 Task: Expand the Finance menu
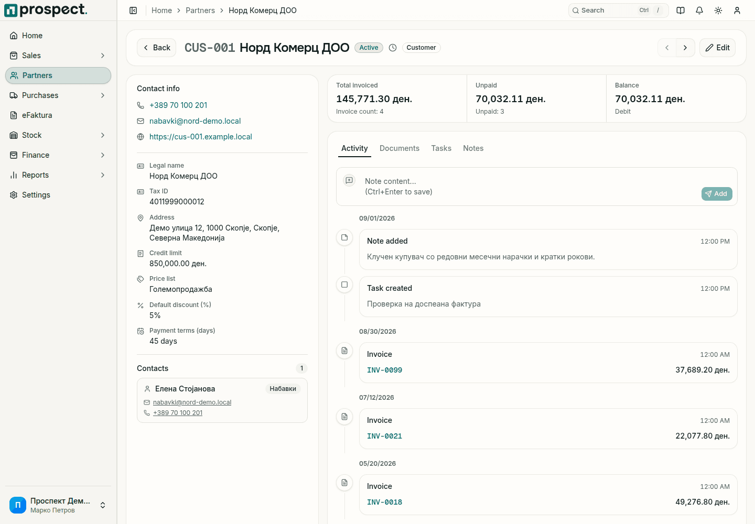tap(58, 155)
